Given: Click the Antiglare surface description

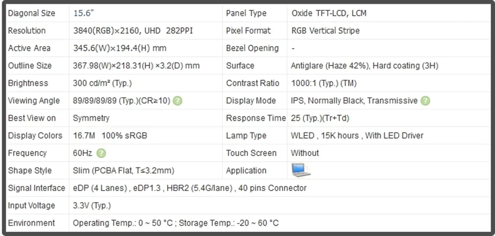Looking at the screenshot, I should [x=364, y=66].
